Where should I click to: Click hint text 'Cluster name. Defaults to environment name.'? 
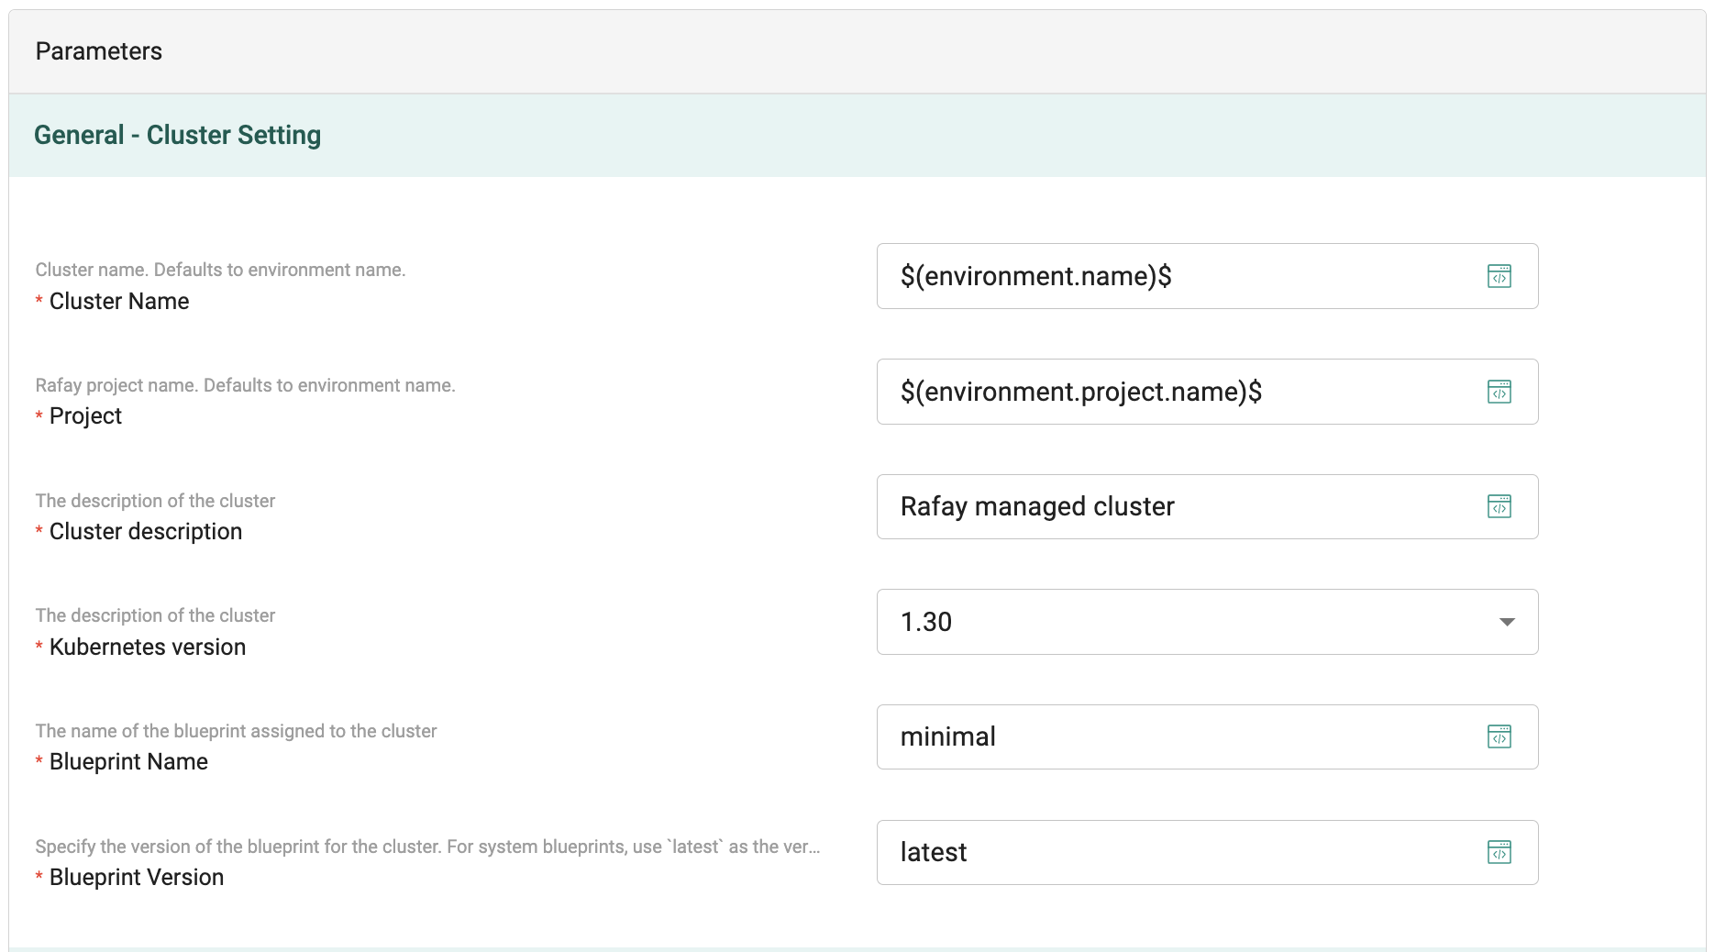[220, 270]
